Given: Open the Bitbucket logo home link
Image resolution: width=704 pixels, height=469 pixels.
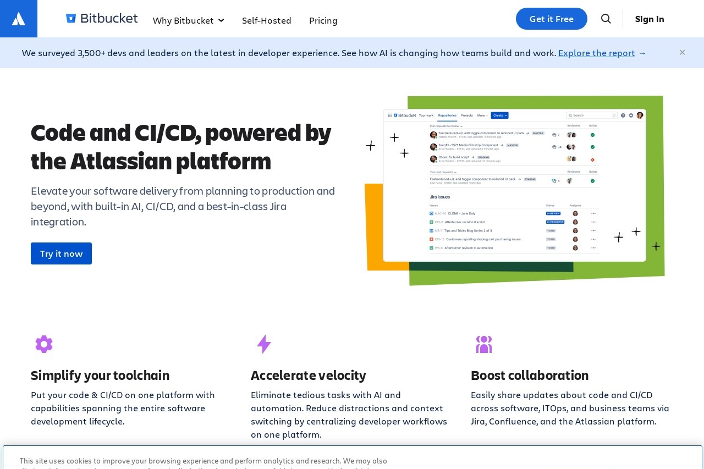Looking at the screenshot, I should click(102, 18).
